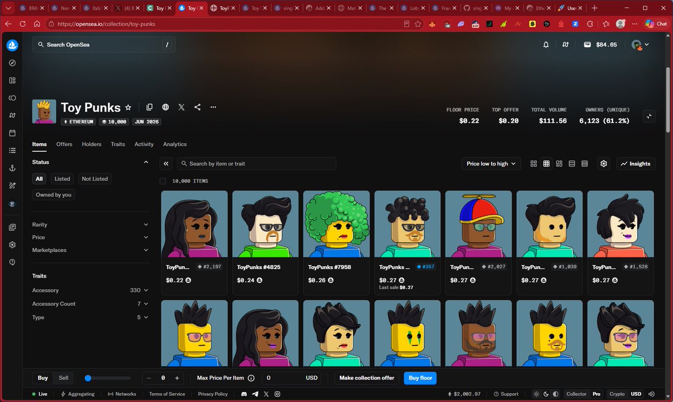Click the swap arrows icon beside the bell
This screenshot has height=402, width=673.
pos(565,45)
